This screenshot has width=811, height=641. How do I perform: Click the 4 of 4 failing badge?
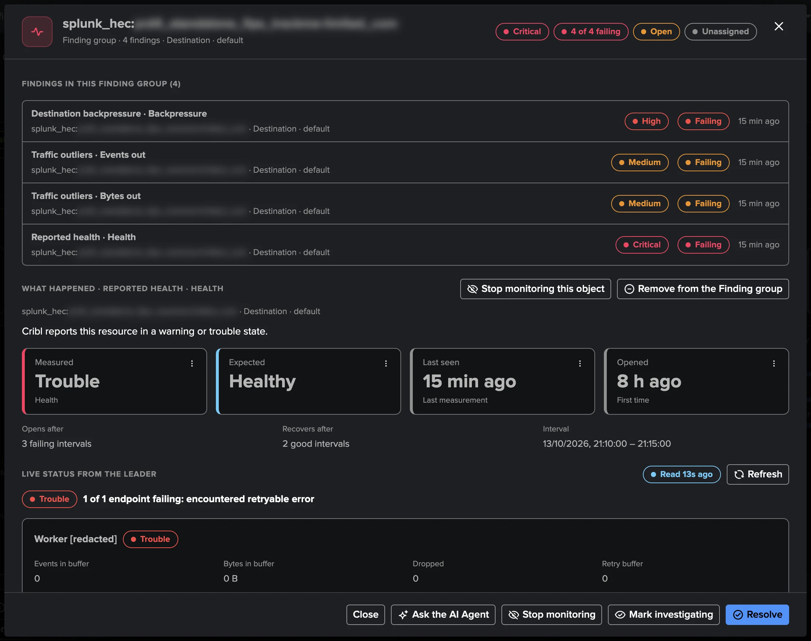point(591,32)
